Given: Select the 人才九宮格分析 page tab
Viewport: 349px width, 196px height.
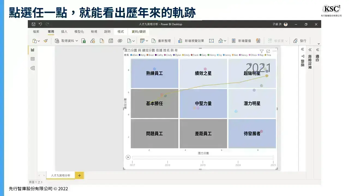Looking at the screenshot, I should click(x=61, y=175).
